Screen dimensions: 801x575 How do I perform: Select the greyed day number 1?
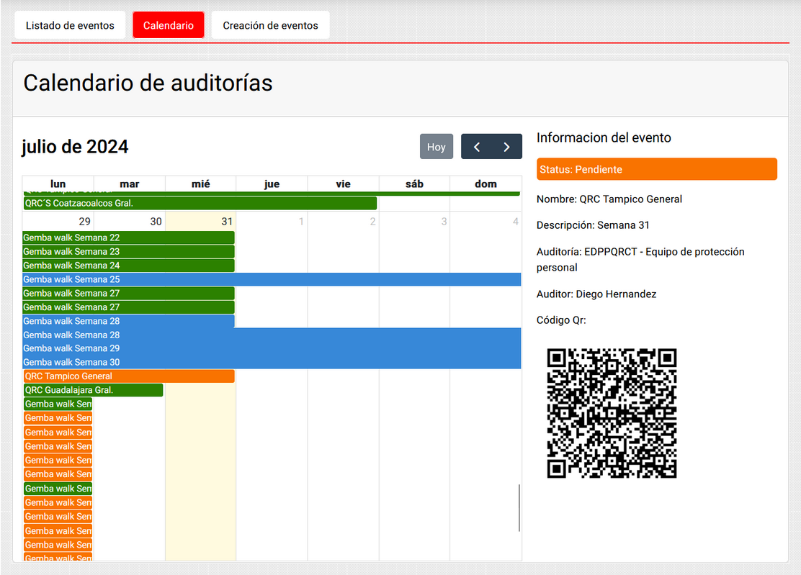point(301,222)
